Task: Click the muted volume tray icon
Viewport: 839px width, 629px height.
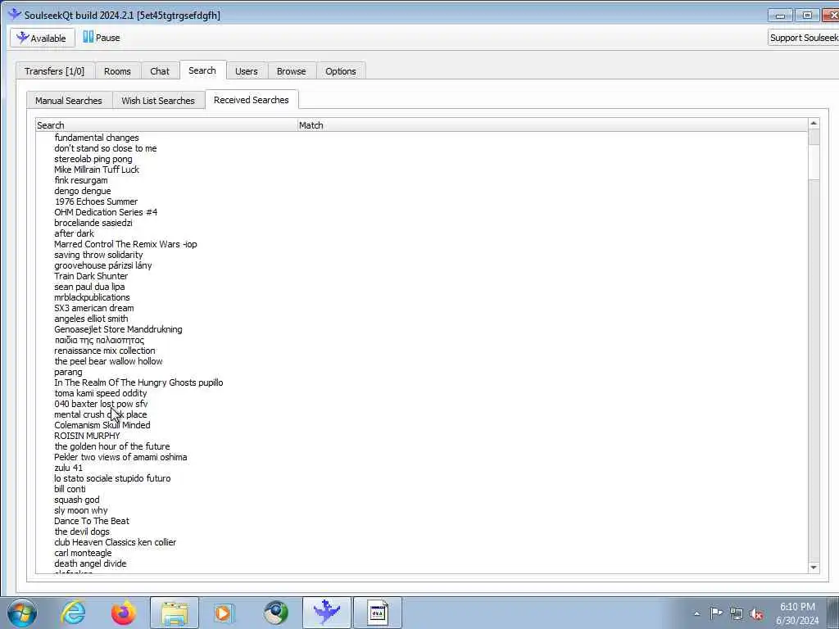Action: click(x=756, y=613)
